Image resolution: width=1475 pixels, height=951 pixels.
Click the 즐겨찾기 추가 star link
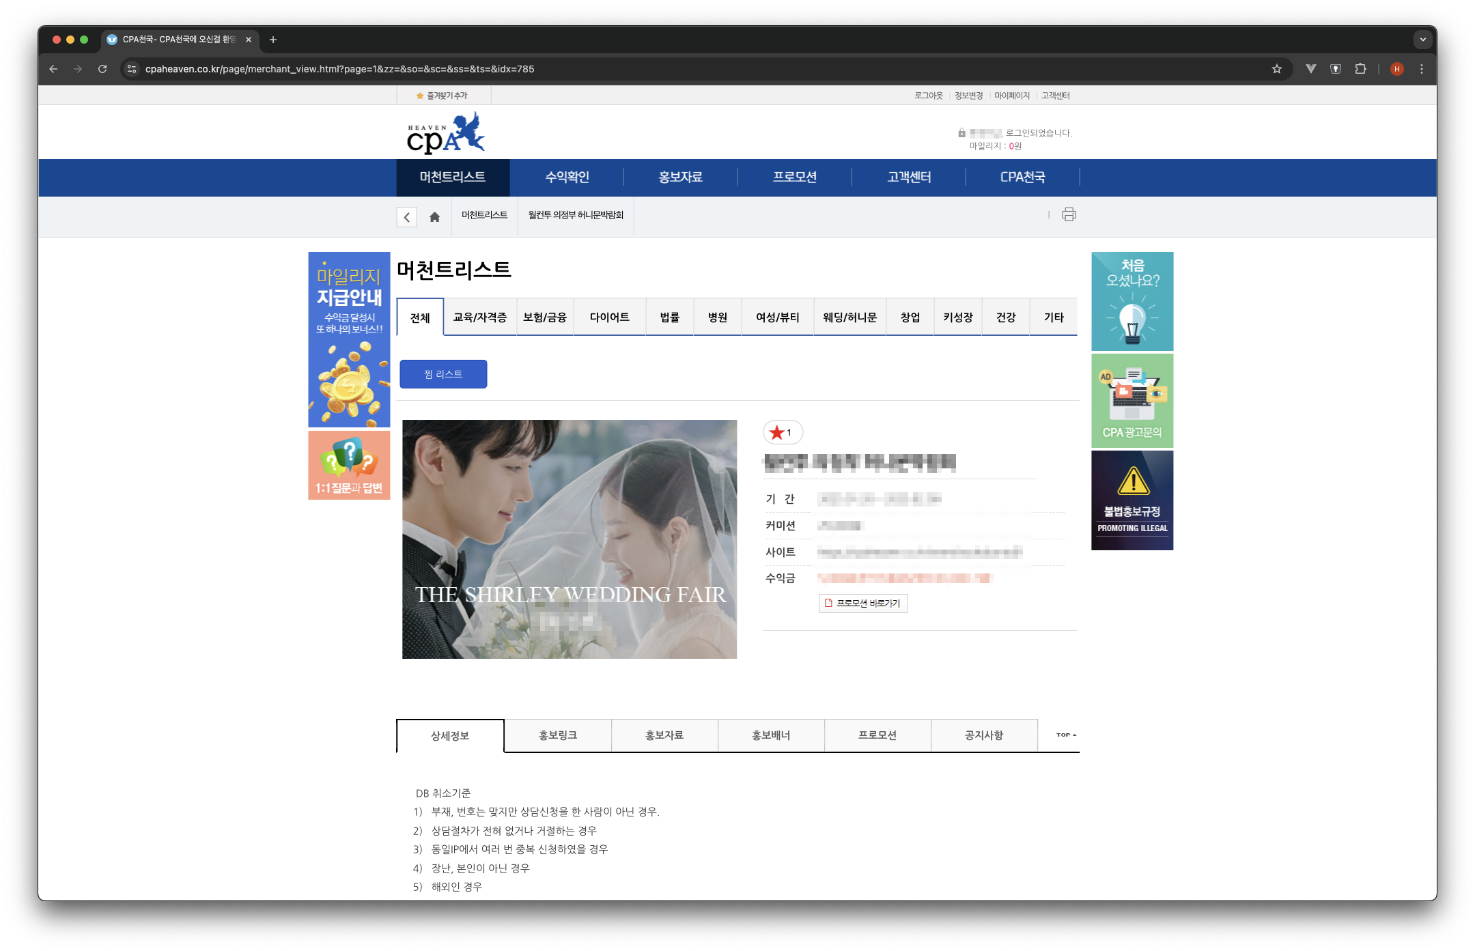coord(442,96)
